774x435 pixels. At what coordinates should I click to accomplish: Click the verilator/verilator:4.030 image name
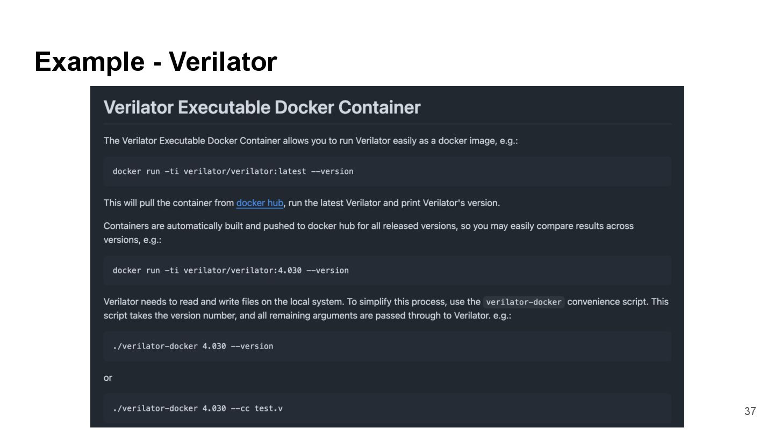click(x=242, y=270)
